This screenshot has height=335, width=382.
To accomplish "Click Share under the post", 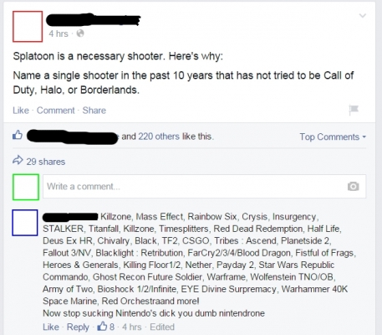I will coord(94,111).
